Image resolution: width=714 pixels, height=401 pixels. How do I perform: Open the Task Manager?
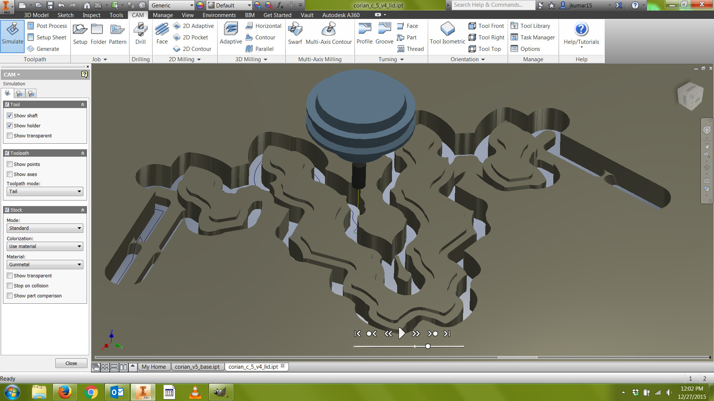pos(533,37)
